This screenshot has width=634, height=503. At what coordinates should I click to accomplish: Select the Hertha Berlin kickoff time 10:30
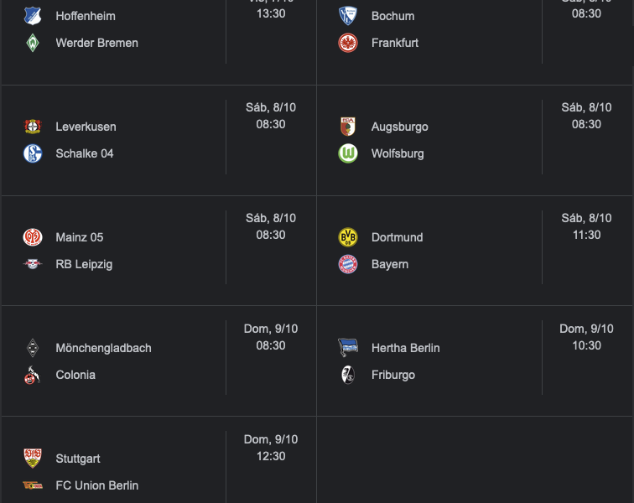587,345
